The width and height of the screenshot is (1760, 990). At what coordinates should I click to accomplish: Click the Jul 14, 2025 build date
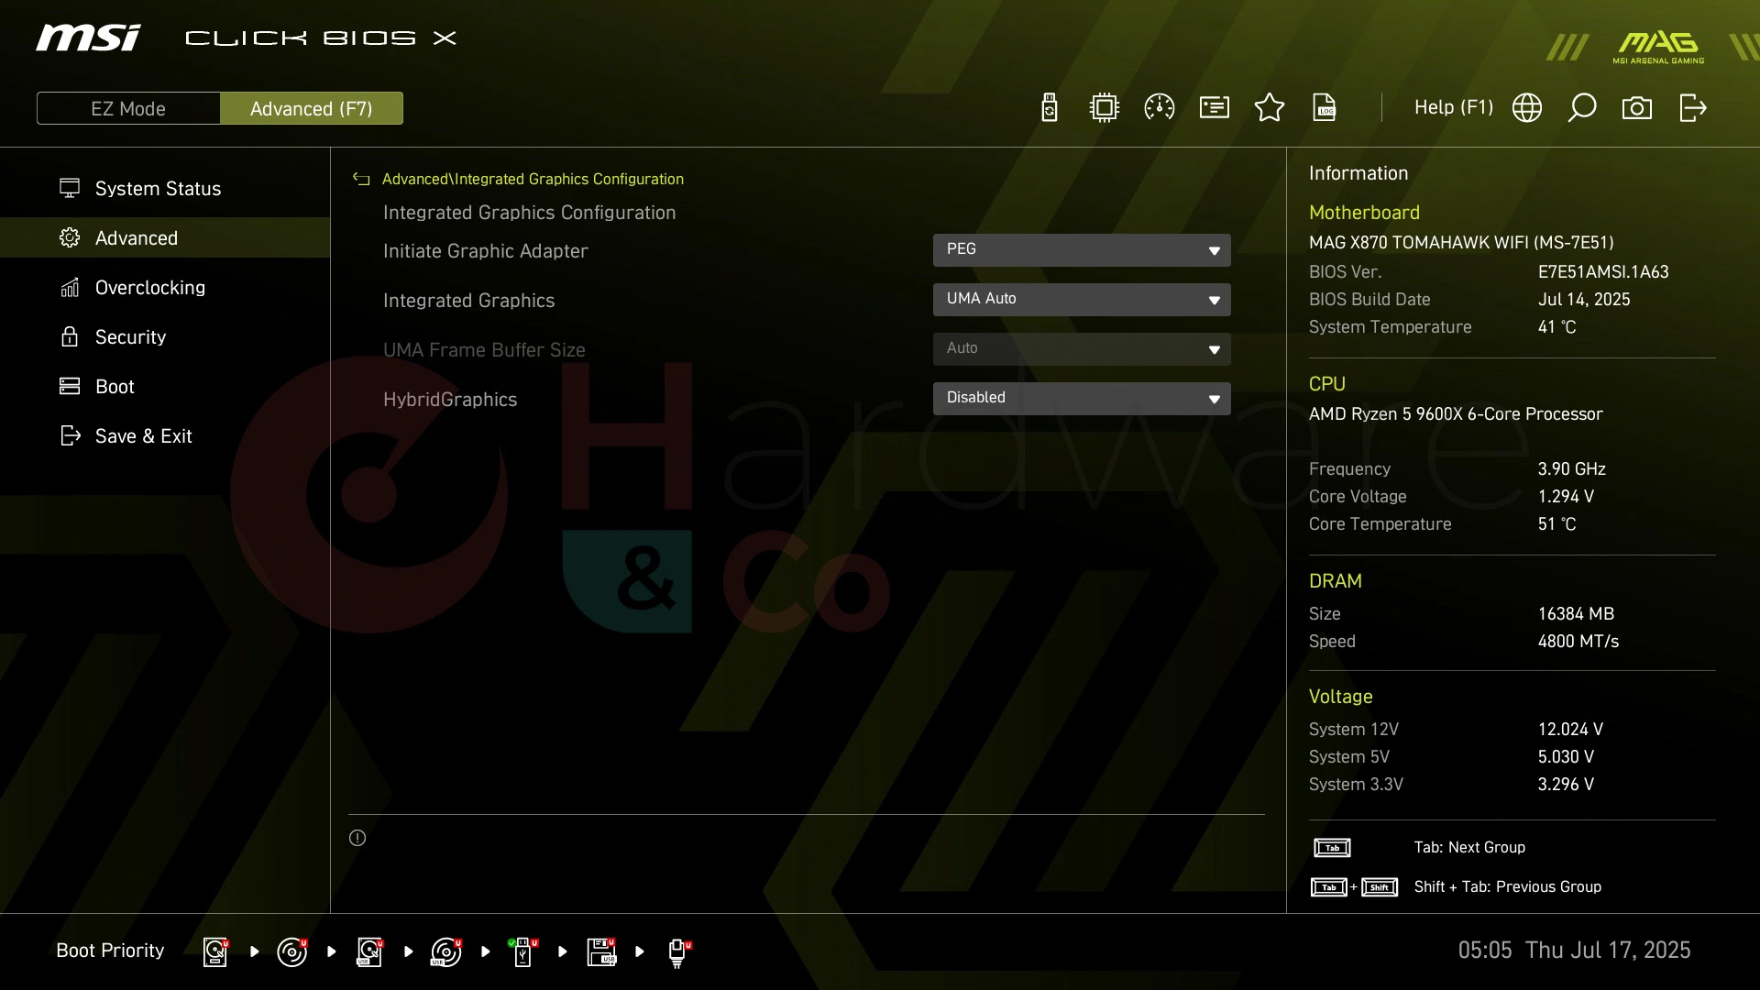[x=1584, y=300]
